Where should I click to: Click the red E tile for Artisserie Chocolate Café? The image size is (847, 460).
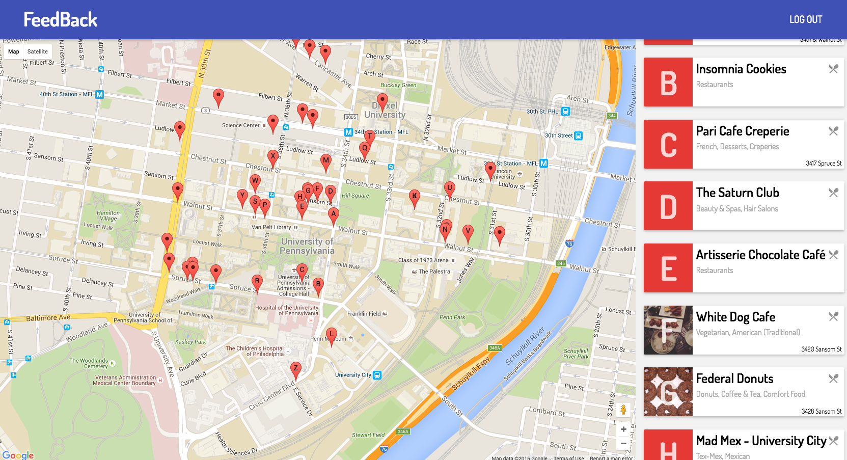tap(668, 268)
